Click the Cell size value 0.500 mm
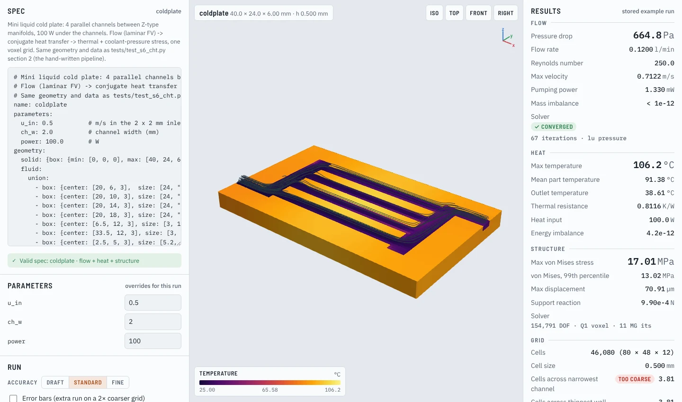Image resolution: width=682 pixels, height=402 pixels. click(x=659, y=366)
